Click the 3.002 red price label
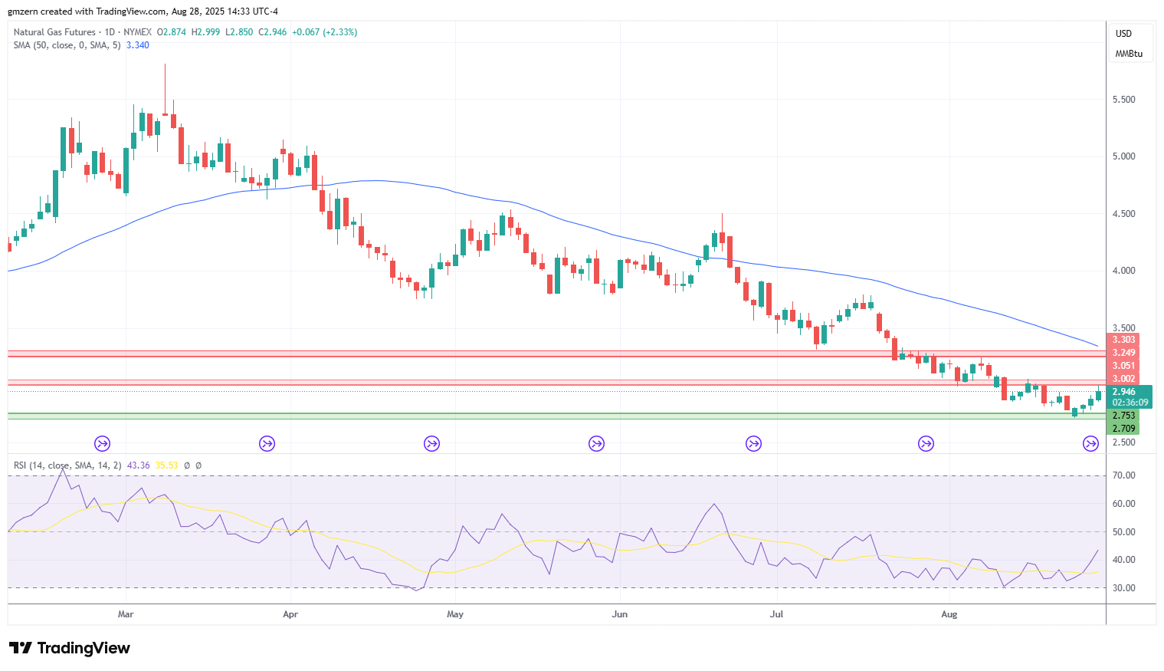 (x=1123, y=379)
